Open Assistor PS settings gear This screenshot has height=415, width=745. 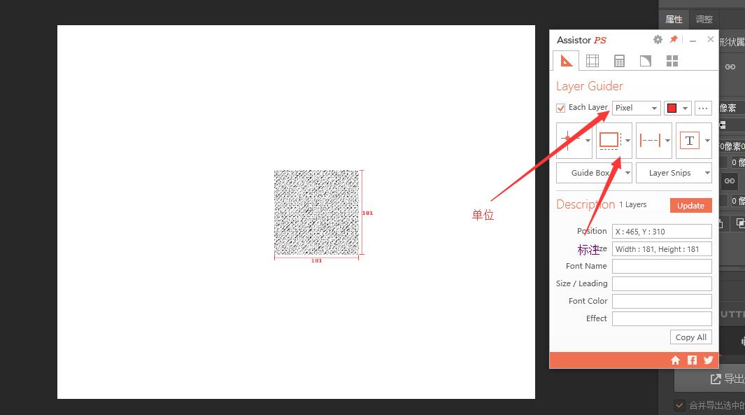[658, 39]
